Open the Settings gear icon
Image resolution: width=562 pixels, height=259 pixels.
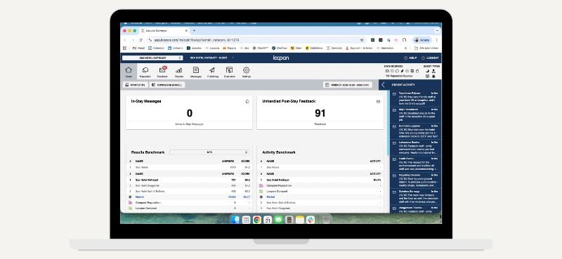pos(247,72)
